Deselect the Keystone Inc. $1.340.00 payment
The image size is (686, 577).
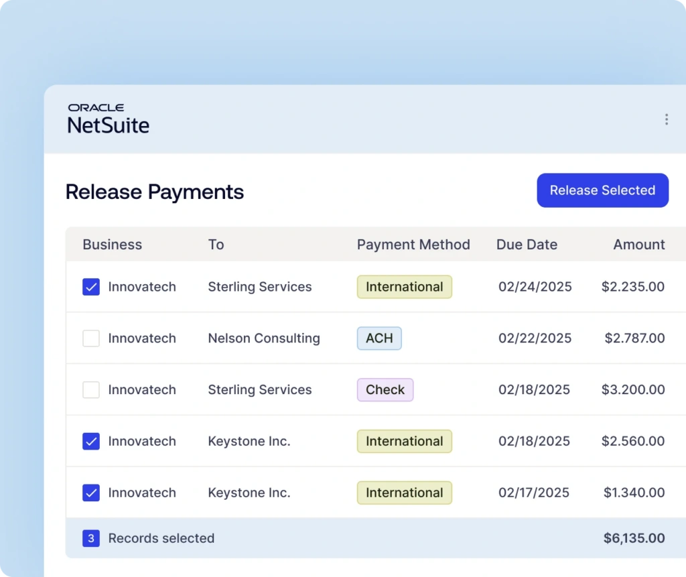[x=91, y=493]
